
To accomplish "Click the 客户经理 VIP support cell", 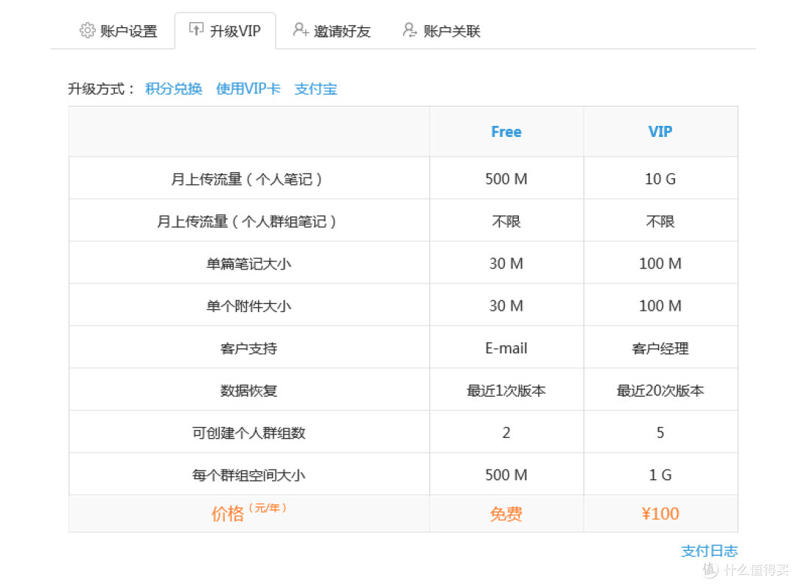I will pos(660,348).
